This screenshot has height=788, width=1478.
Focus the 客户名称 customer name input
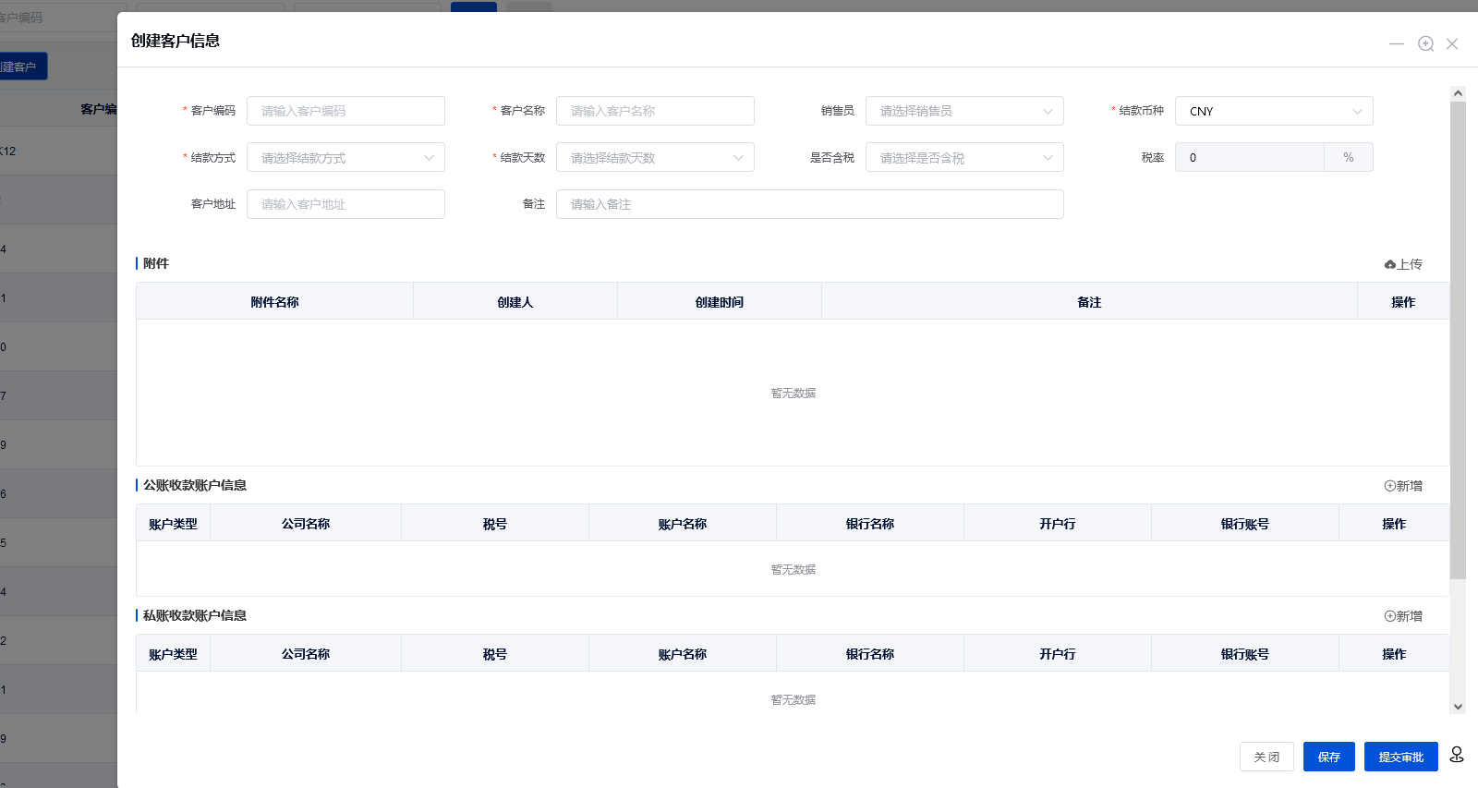(x=655, y=111)
